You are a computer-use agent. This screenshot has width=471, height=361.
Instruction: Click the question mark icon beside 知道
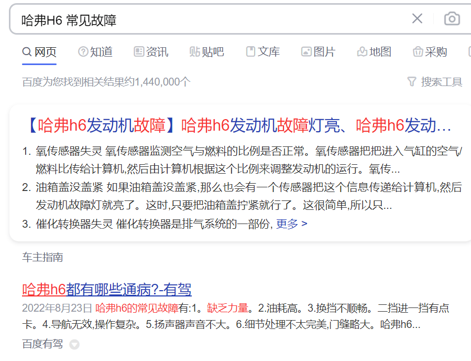[83, 52]
